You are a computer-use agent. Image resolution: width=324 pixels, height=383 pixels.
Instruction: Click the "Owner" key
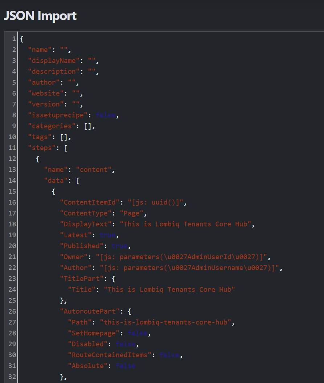click(74, 257)
